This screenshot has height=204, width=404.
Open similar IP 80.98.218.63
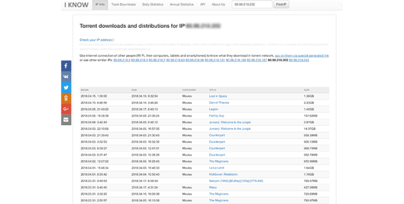coord(176,60)
